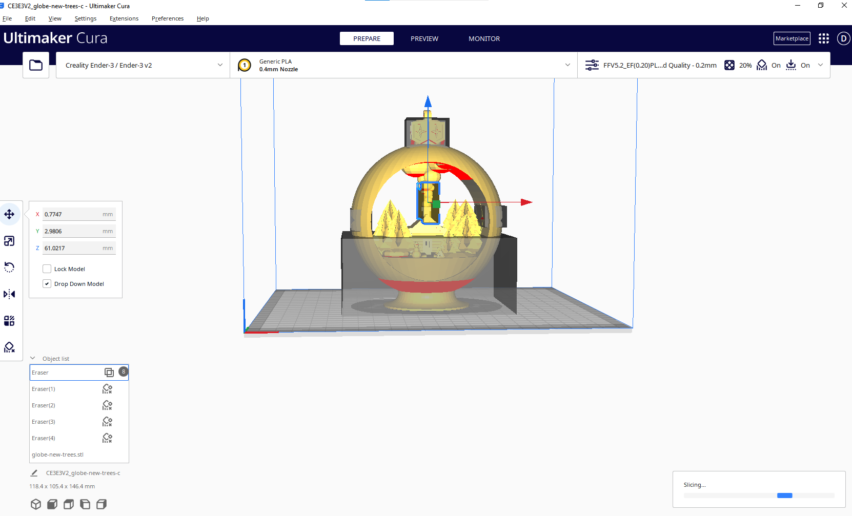Viewport: 852px width, 516px height.
Task: Click the Slicing progress bar
Action: point(759,496)
